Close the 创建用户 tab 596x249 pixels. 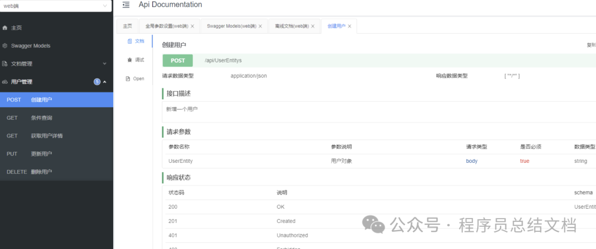point(349,27)
